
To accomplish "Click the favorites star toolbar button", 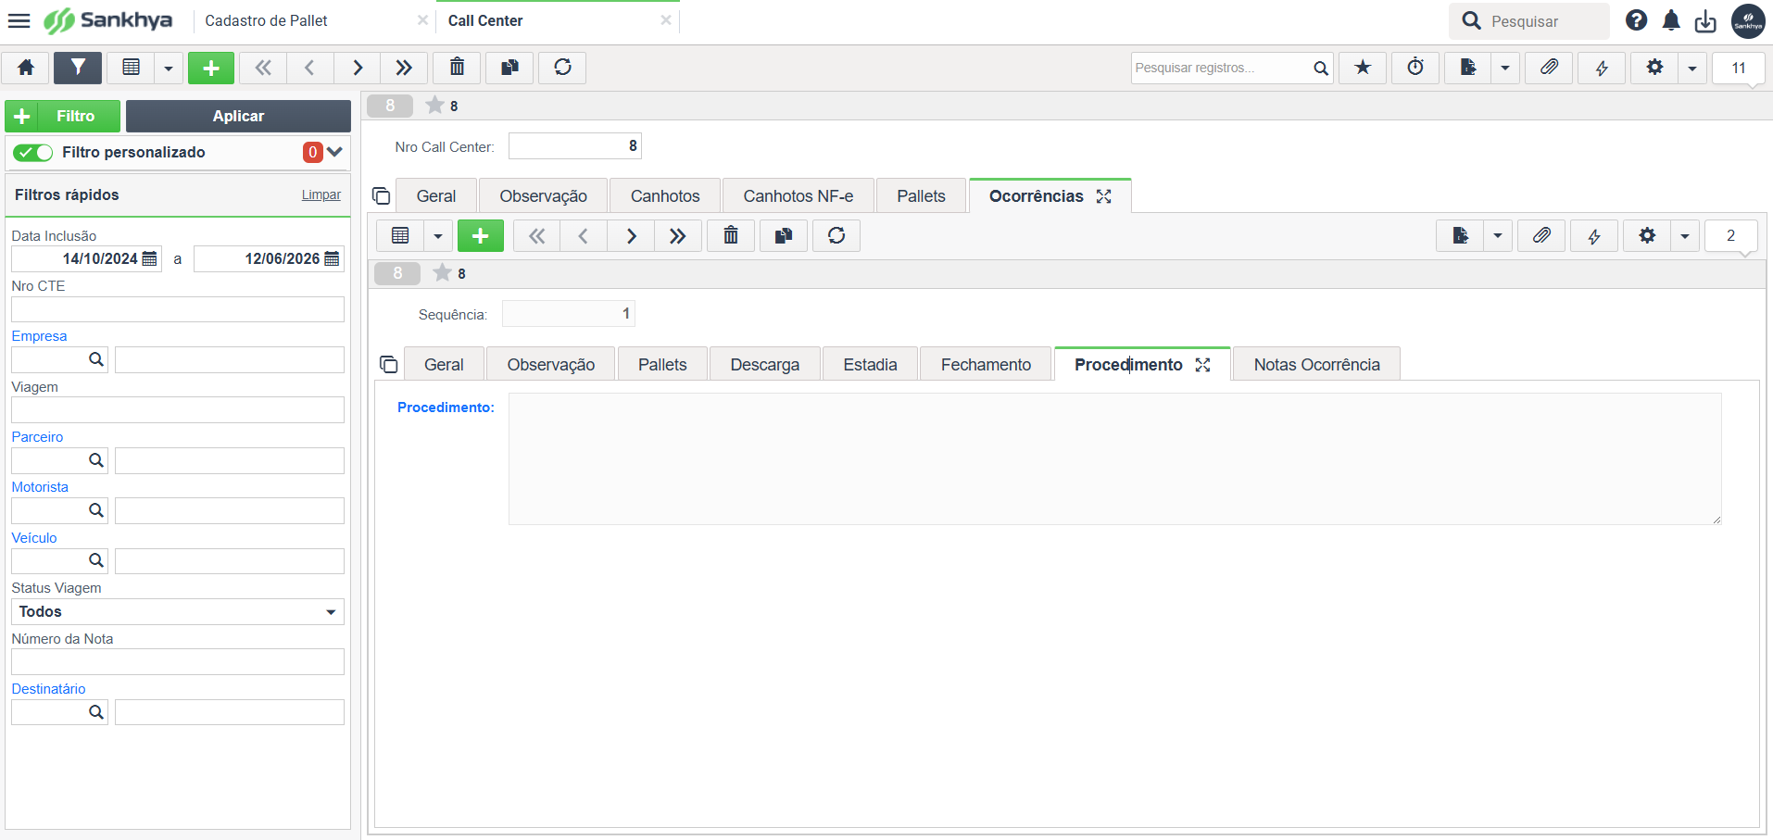I will point(1363,68).
